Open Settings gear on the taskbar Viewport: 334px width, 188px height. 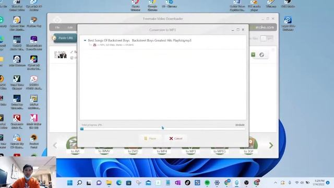click(217, 183)
